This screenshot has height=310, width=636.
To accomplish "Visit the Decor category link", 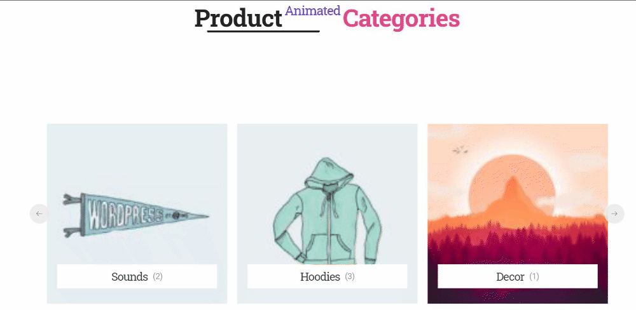I will (510, 277).
